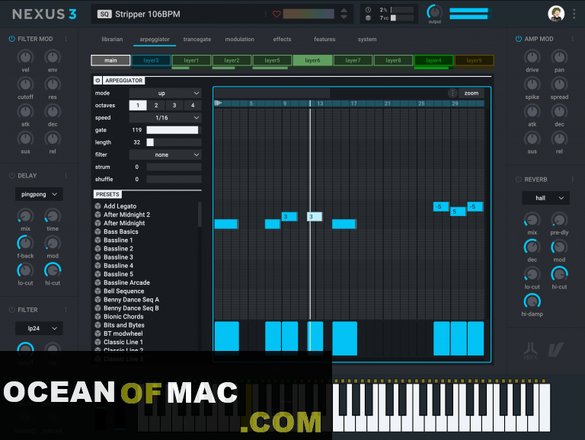Enable the Reverb power button
Viewport: 585px width, 440px height.
tap(518, 180)
